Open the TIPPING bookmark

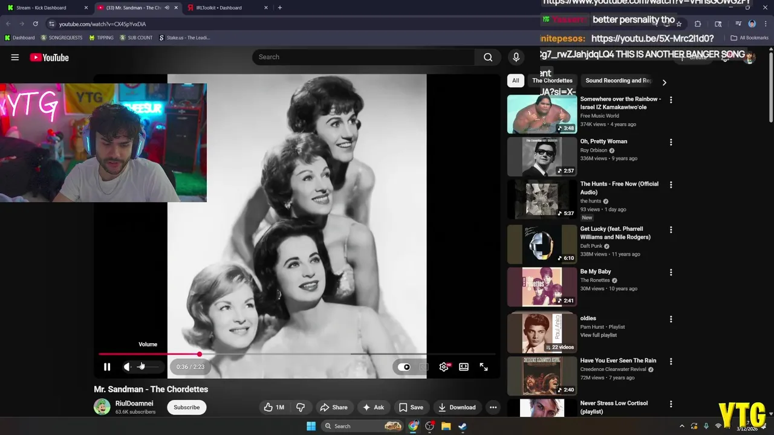tap(101, 37)
